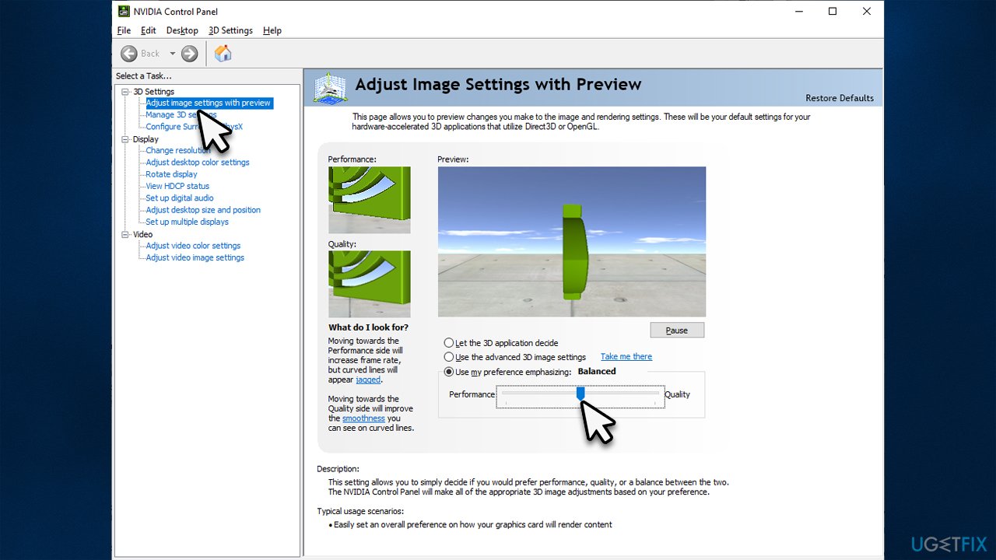Select 'Let the 3D application decide' option
996x560 pixels.
click(449, 343)
